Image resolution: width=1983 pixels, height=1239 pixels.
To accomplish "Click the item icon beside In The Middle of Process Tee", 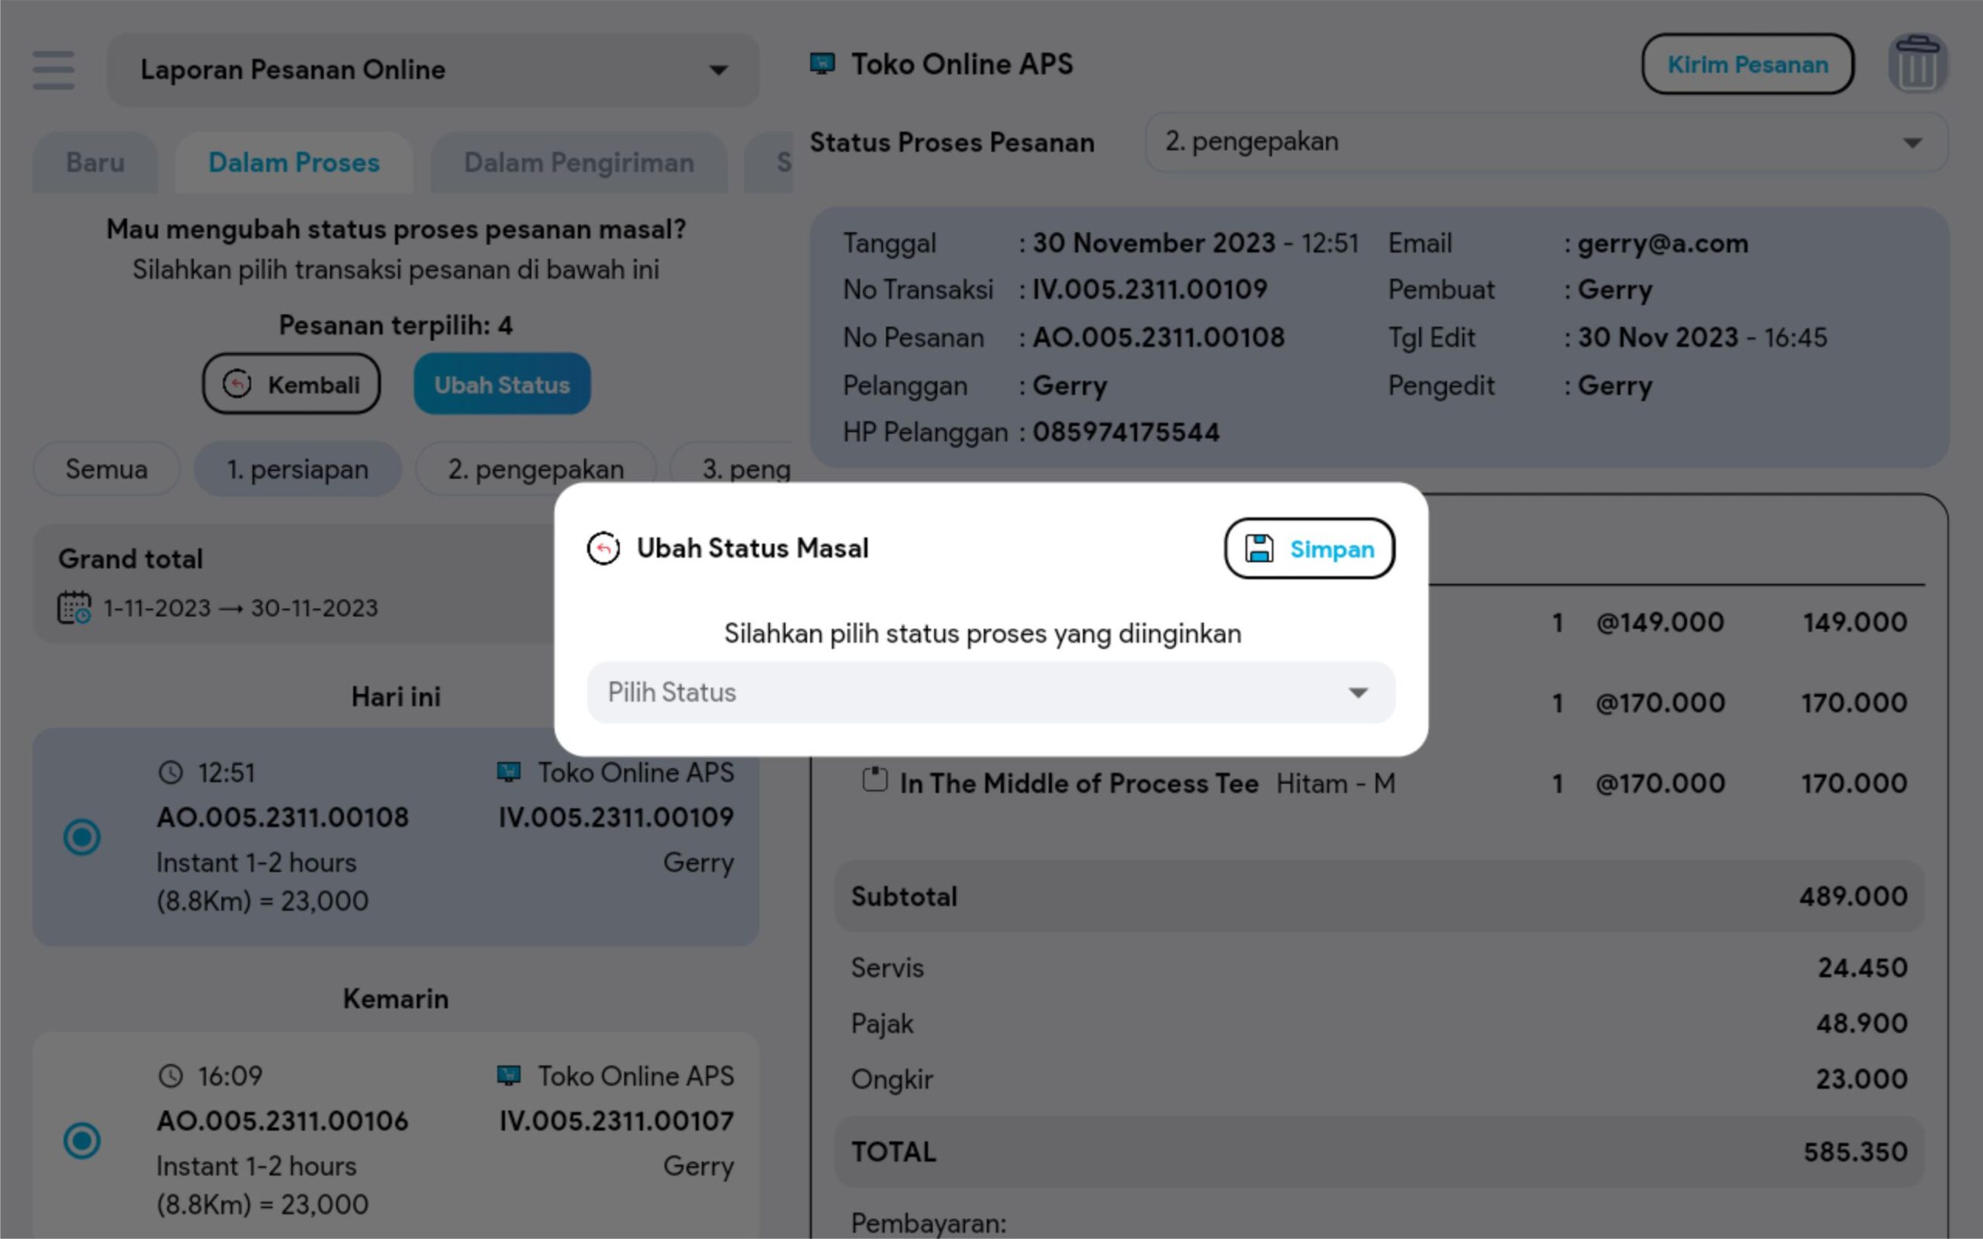I will coord(875,780).
